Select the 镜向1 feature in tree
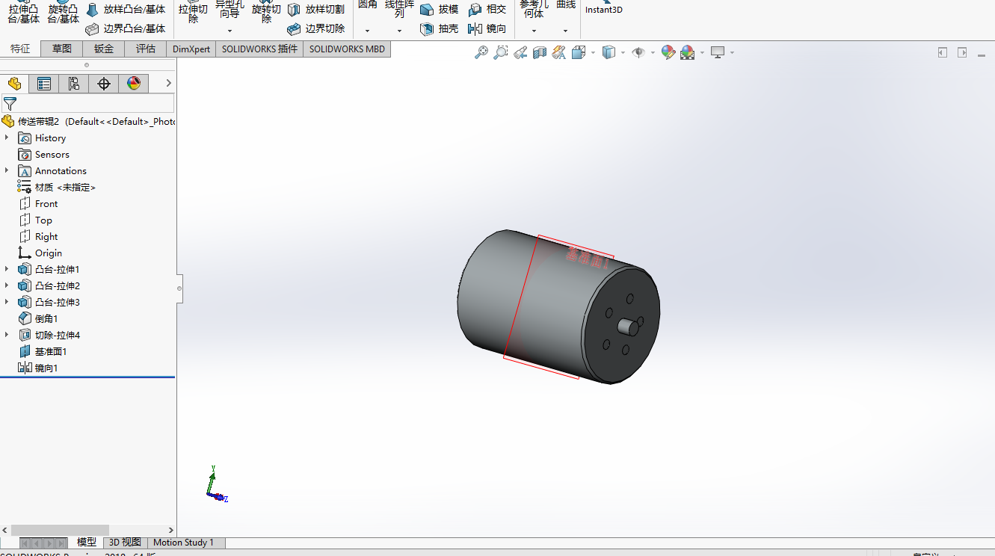Viewport: 995px width, 556px height. pos(37,368)
